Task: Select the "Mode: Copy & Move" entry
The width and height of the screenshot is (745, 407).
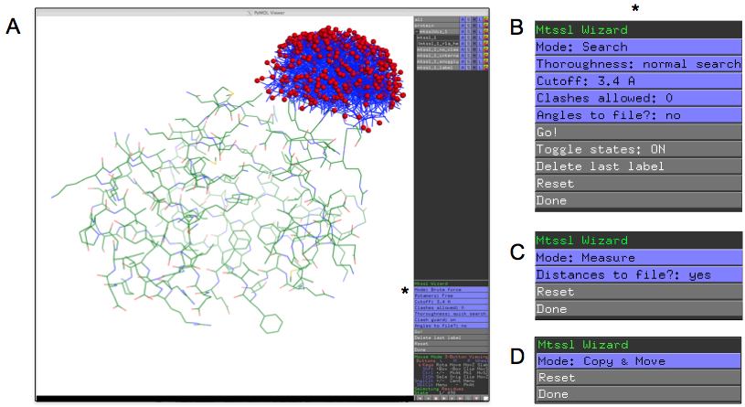Action: [637, 361]
